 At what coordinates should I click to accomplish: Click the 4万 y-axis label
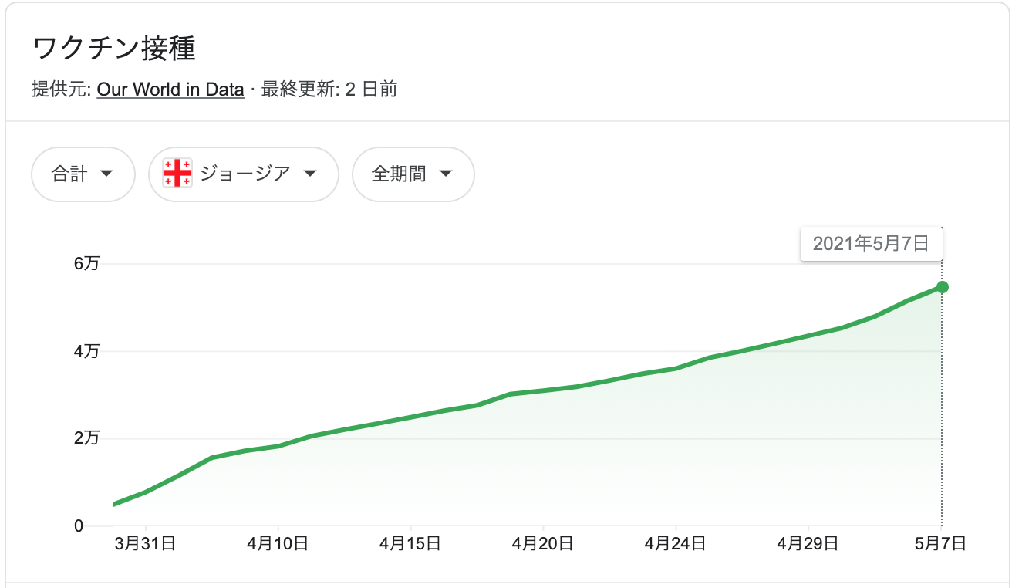(x=87, y=351)
